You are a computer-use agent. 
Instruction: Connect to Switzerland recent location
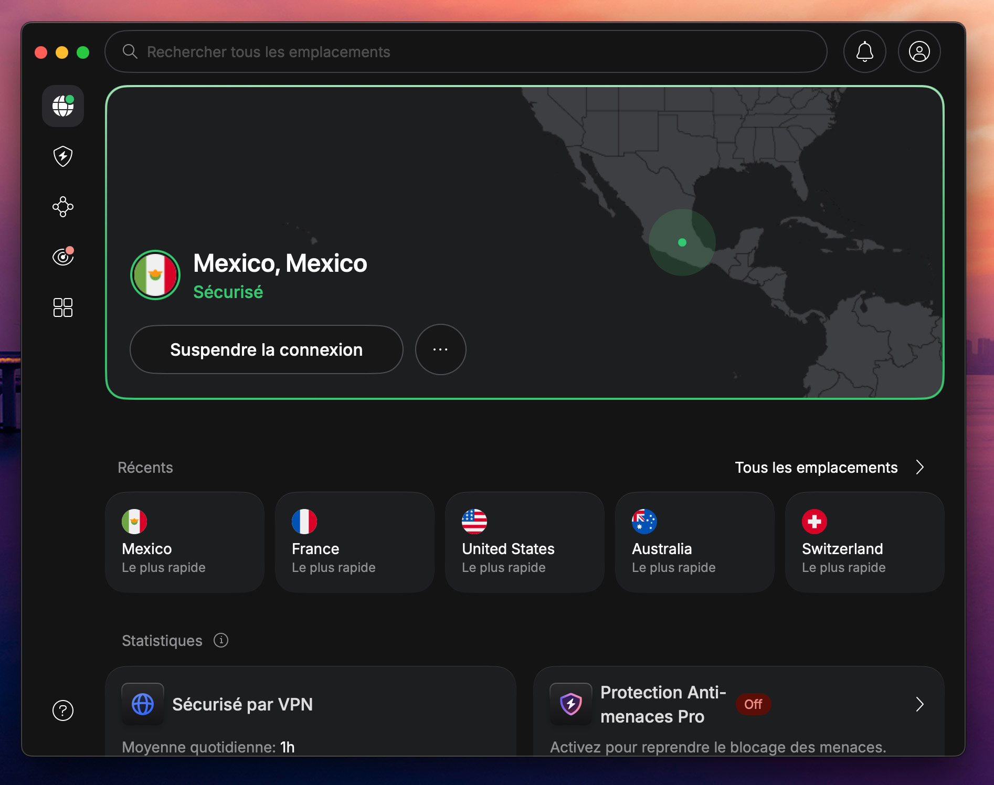click(x=865, y=543)
